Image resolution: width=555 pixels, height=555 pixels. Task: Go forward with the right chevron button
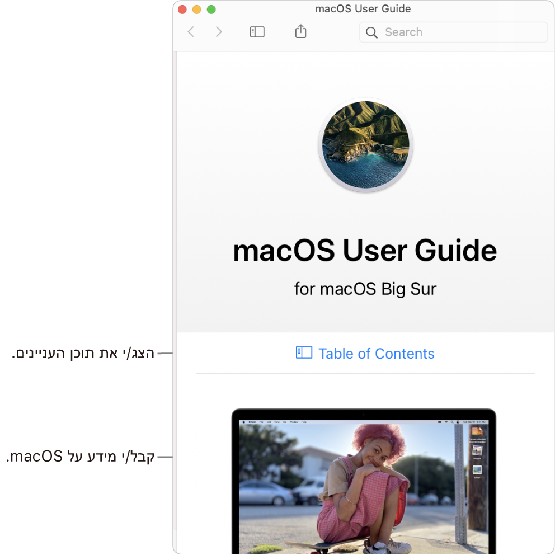tap(219, 32)
